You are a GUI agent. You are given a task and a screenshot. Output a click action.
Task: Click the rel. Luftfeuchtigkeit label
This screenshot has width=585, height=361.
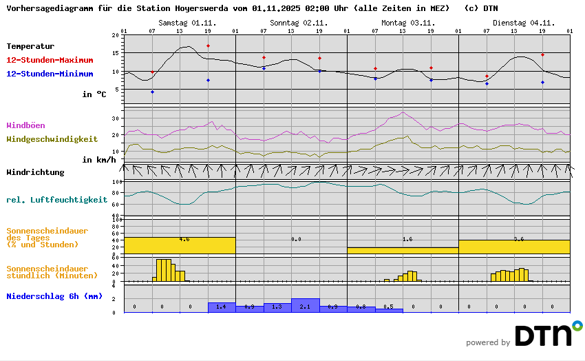(56, 200)
